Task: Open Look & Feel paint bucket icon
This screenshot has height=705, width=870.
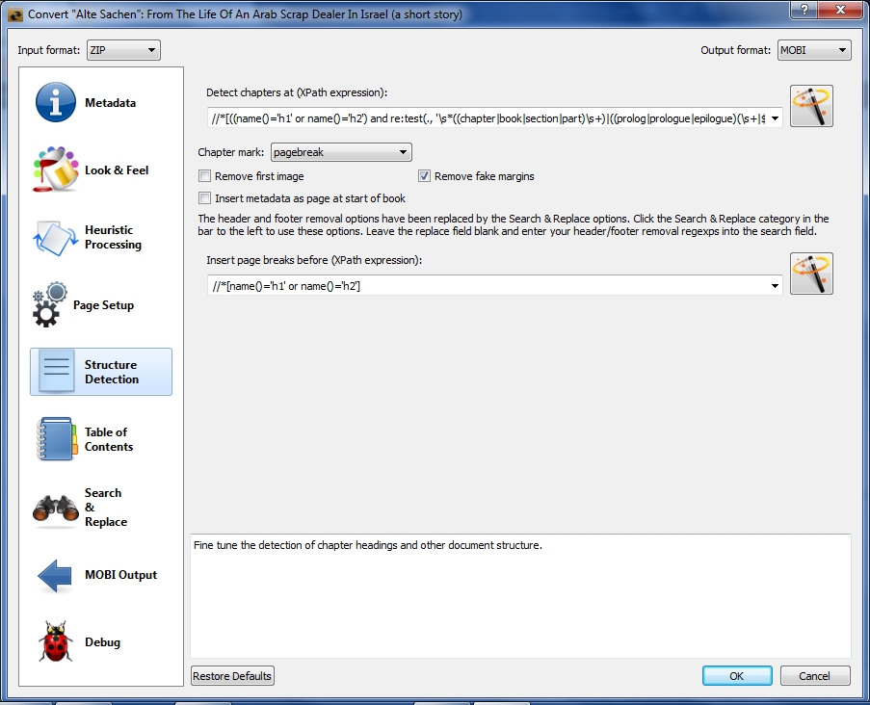Action: click(56, 170)
